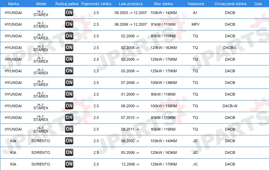
Task: Click the Nadwozie column header
Action: [x=196, y=4]
